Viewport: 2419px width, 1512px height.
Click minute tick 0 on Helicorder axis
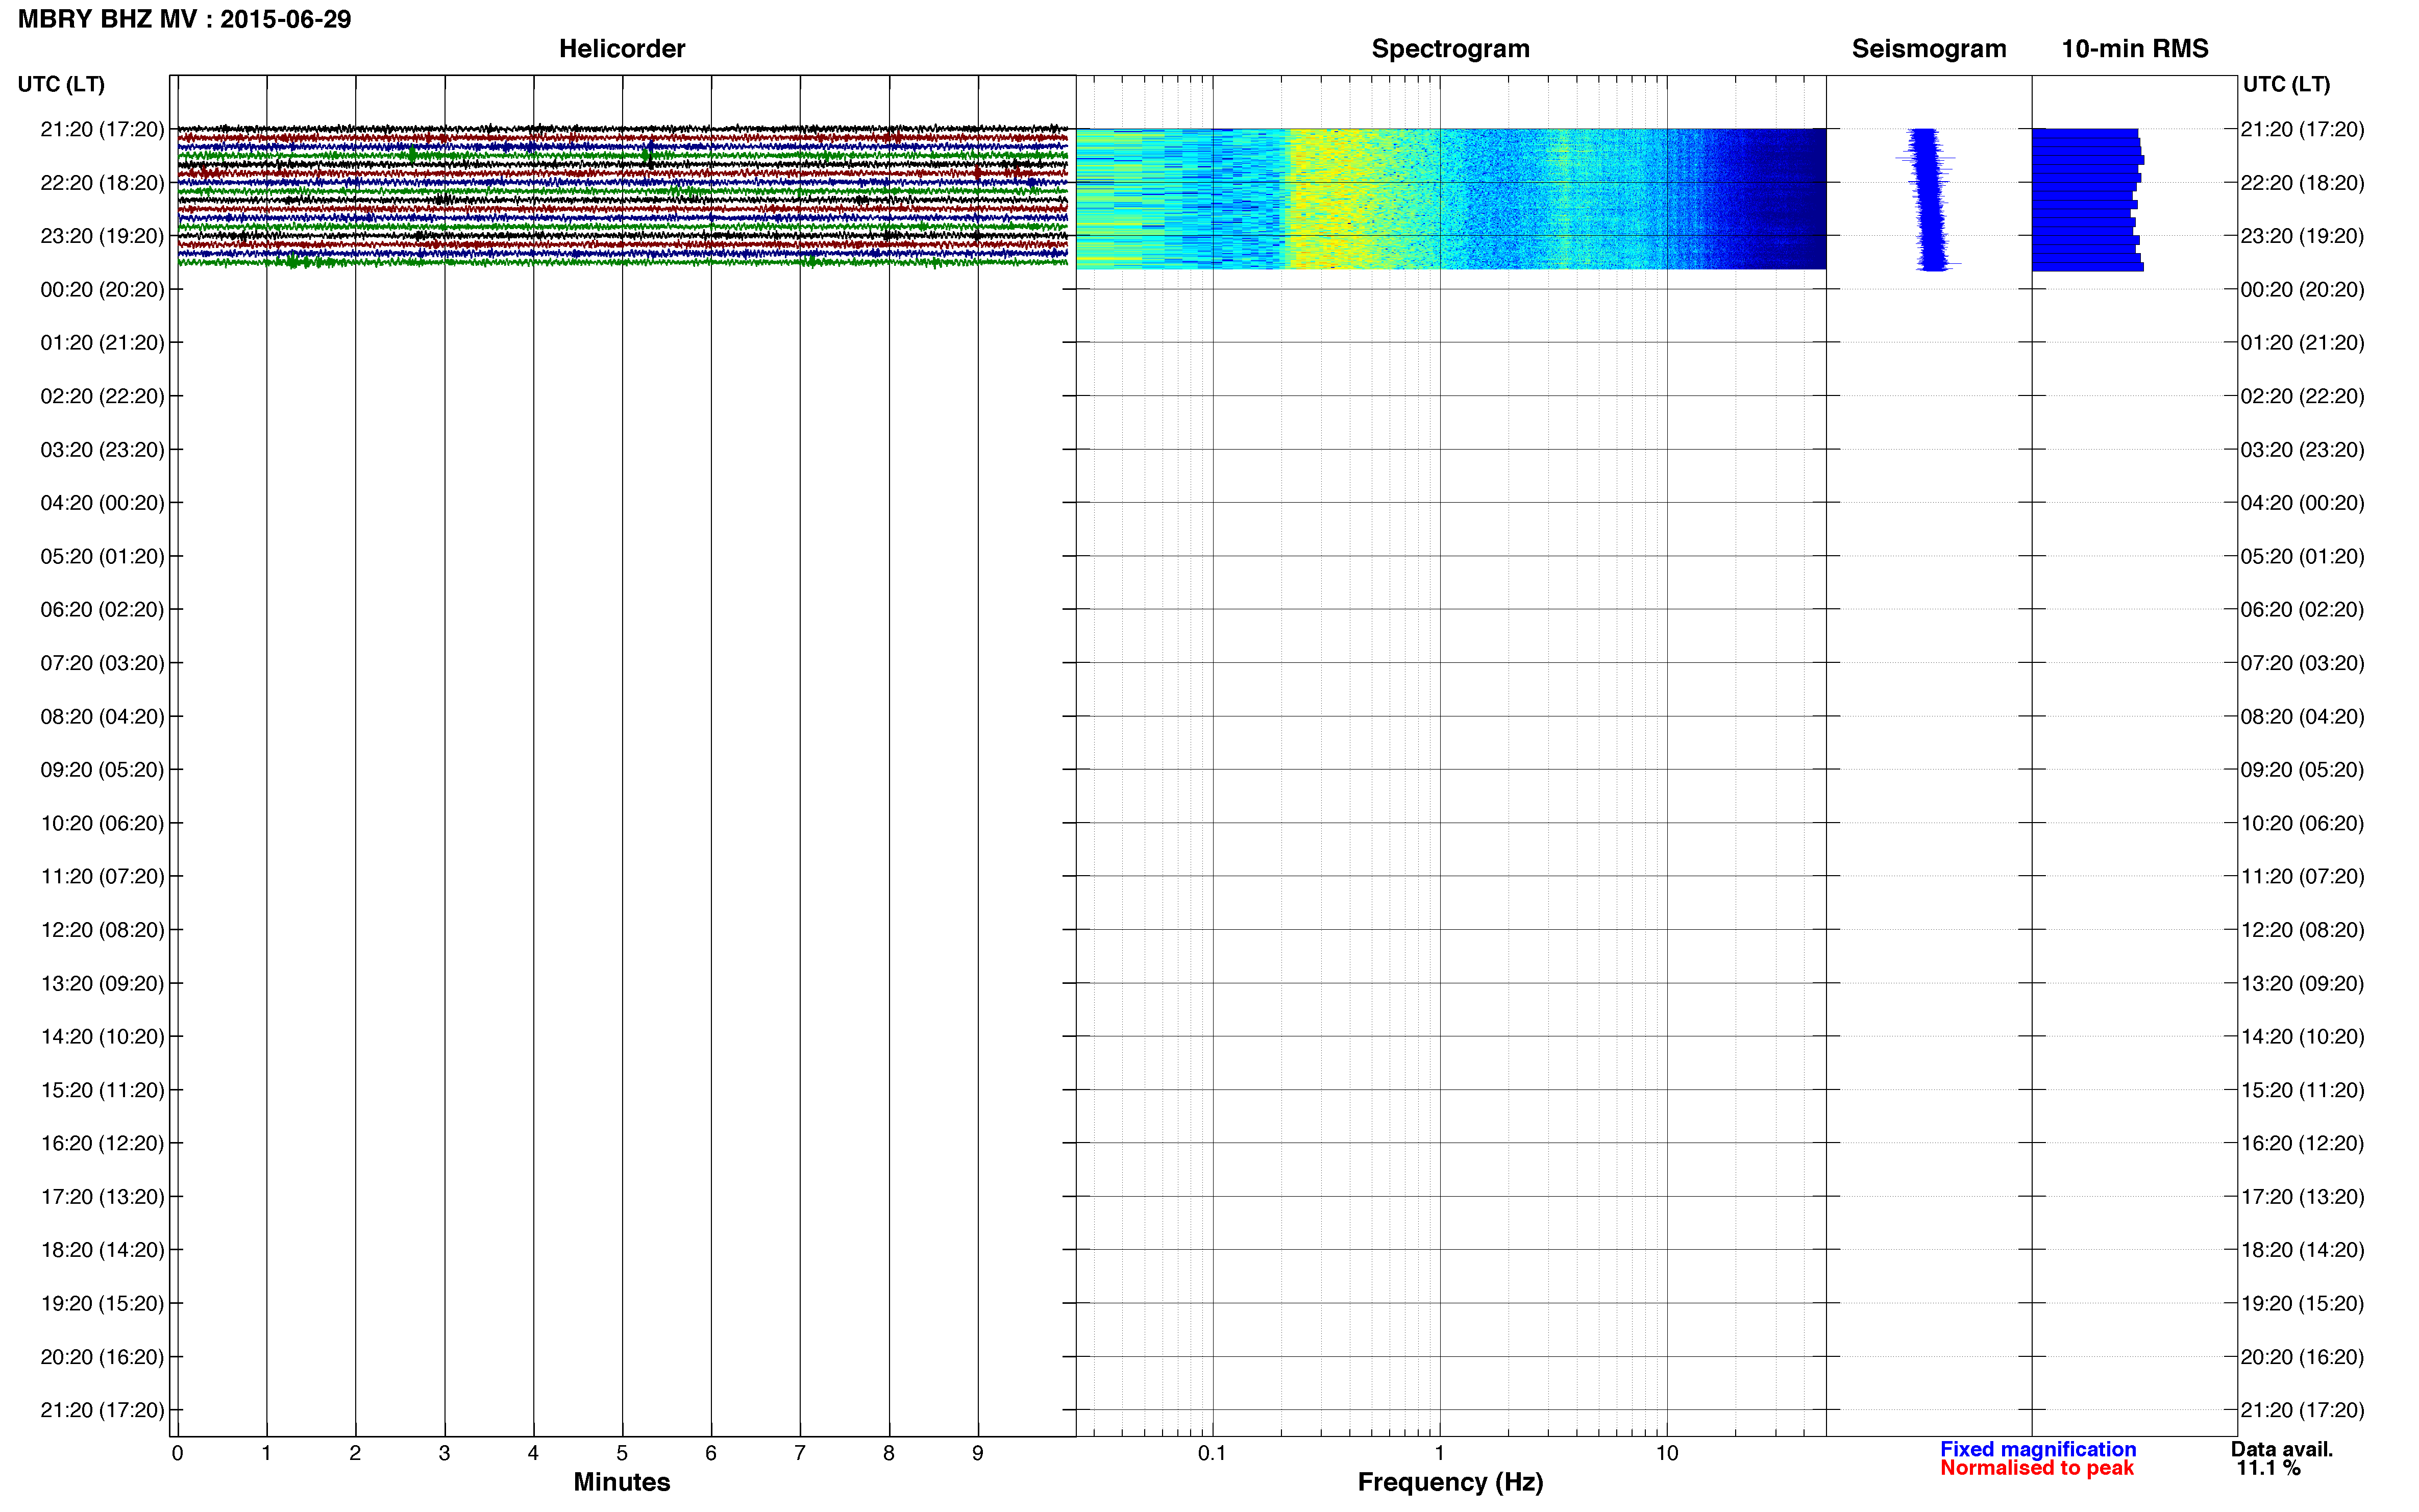tap(177, 1453)
